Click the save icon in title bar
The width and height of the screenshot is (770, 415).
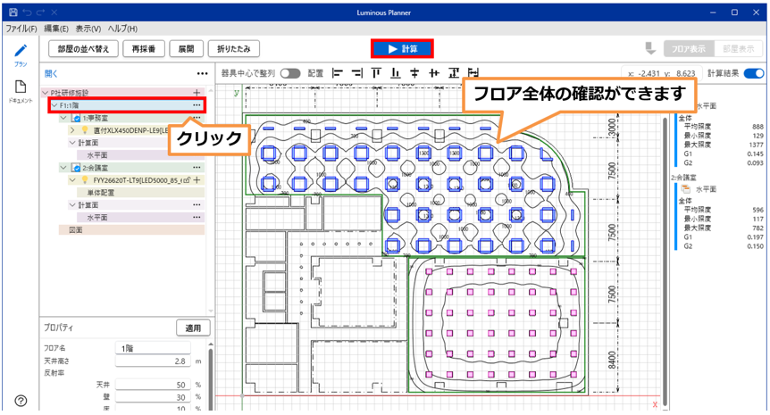point(13,13)
